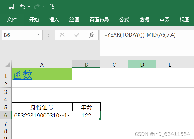
Task: Select row 7 header
Action: (6, 123)
